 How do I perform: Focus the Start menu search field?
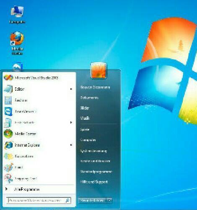pyautogui.click(x=39, y=200)
